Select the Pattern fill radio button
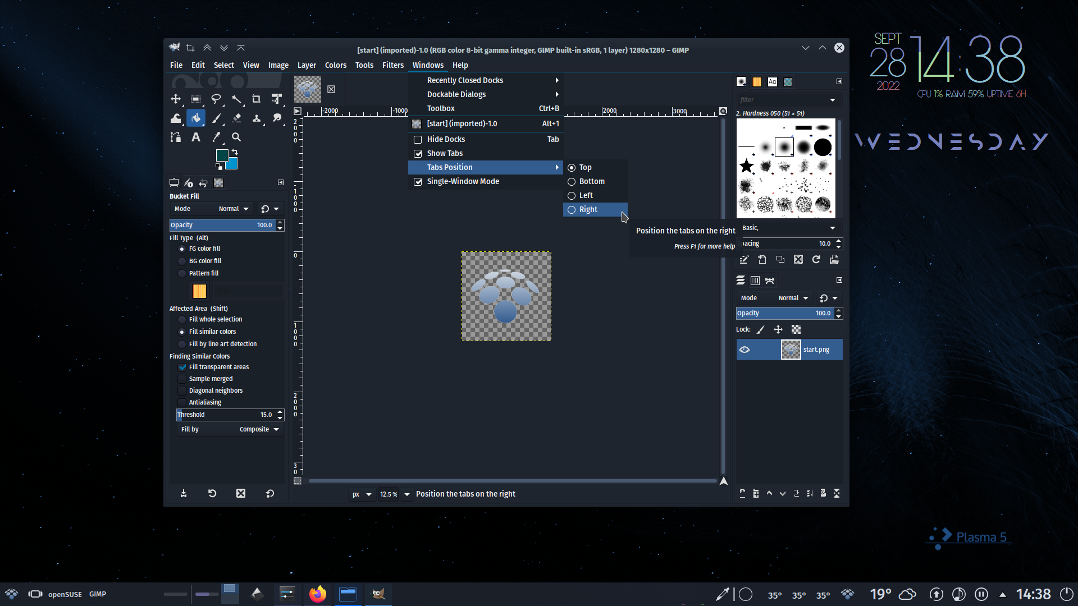Viewport: 1078px width, 606px height. click(182, 274)
